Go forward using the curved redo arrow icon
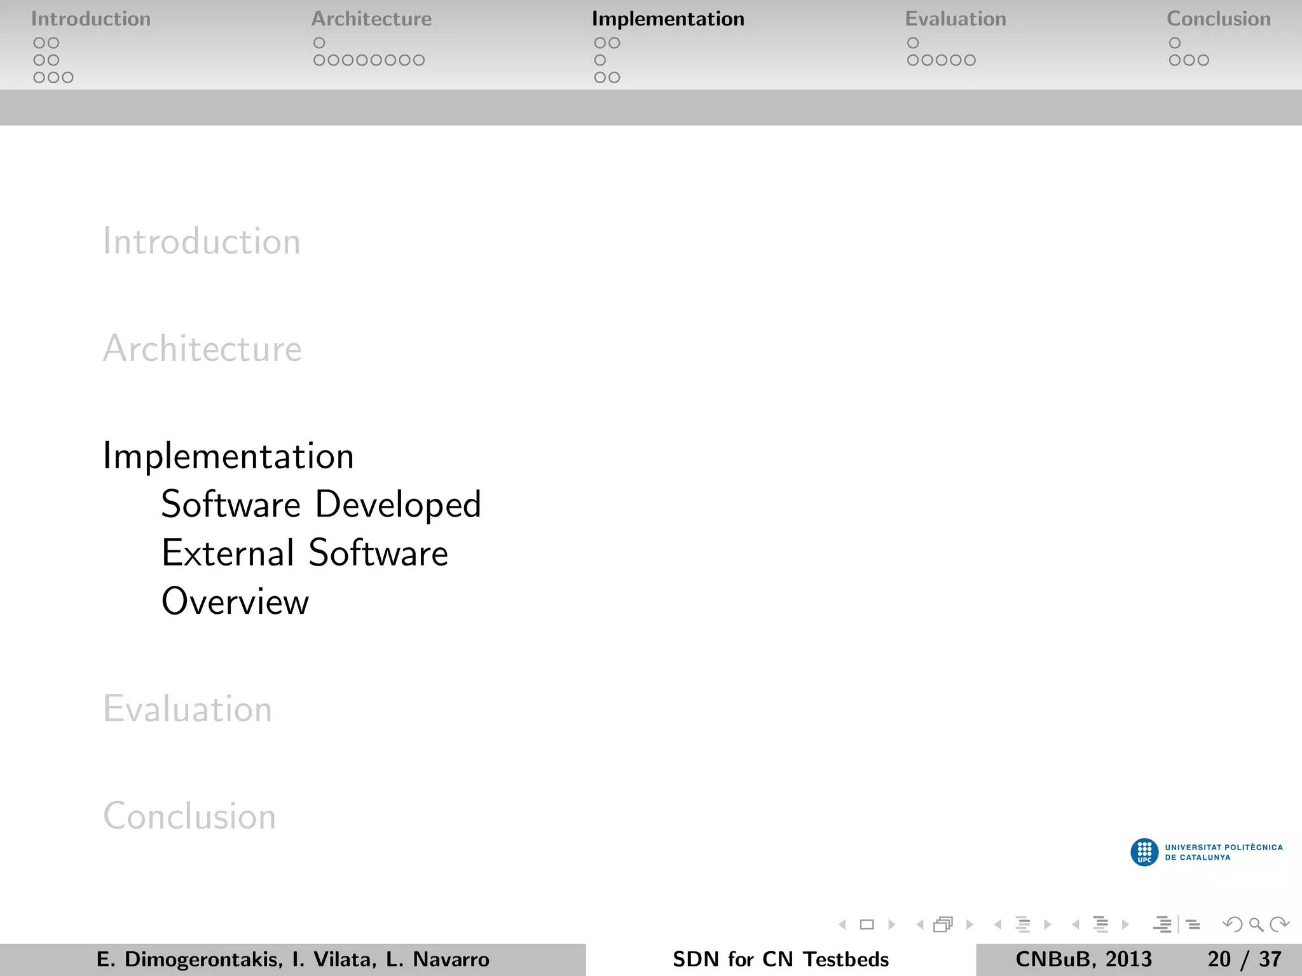The width and height of the screenshot is (1302, 976). point(1279,925)
